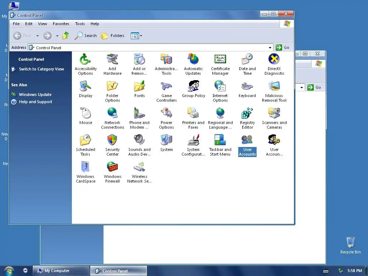Open the File menu
Image resolution: width=368 pixels, height=276 pixels.
pyautogui.click(x=16, y=24)
